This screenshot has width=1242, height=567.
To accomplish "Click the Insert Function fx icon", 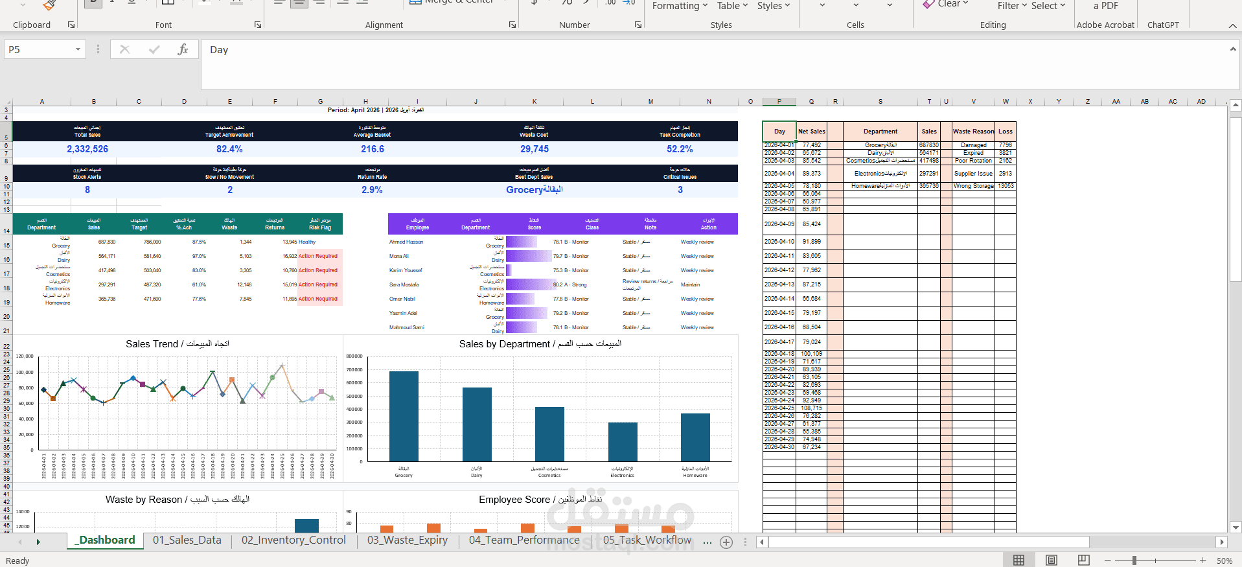I will [183, 49].
